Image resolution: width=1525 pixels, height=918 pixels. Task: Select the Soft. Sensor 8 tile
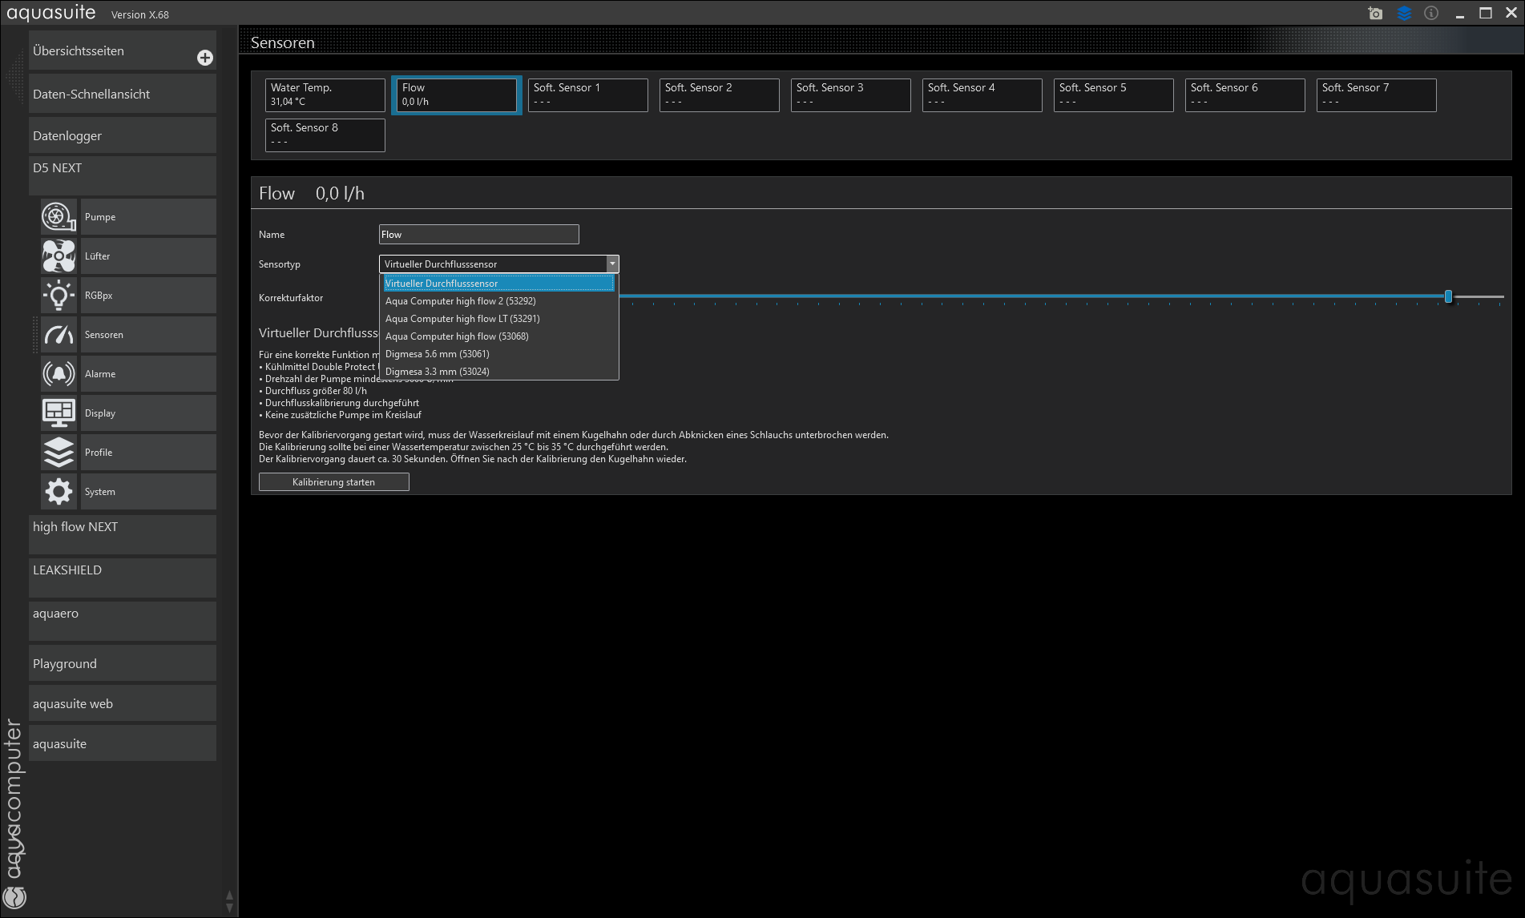325,135
